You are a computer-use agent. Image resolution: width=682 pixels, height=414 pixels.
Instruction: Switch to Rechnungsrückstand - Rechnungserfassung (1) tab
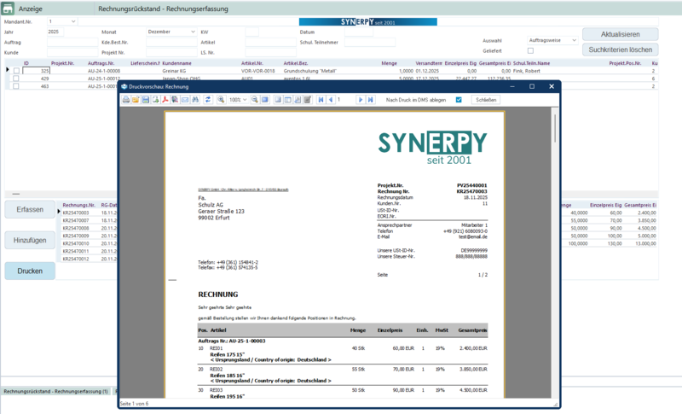56,391
